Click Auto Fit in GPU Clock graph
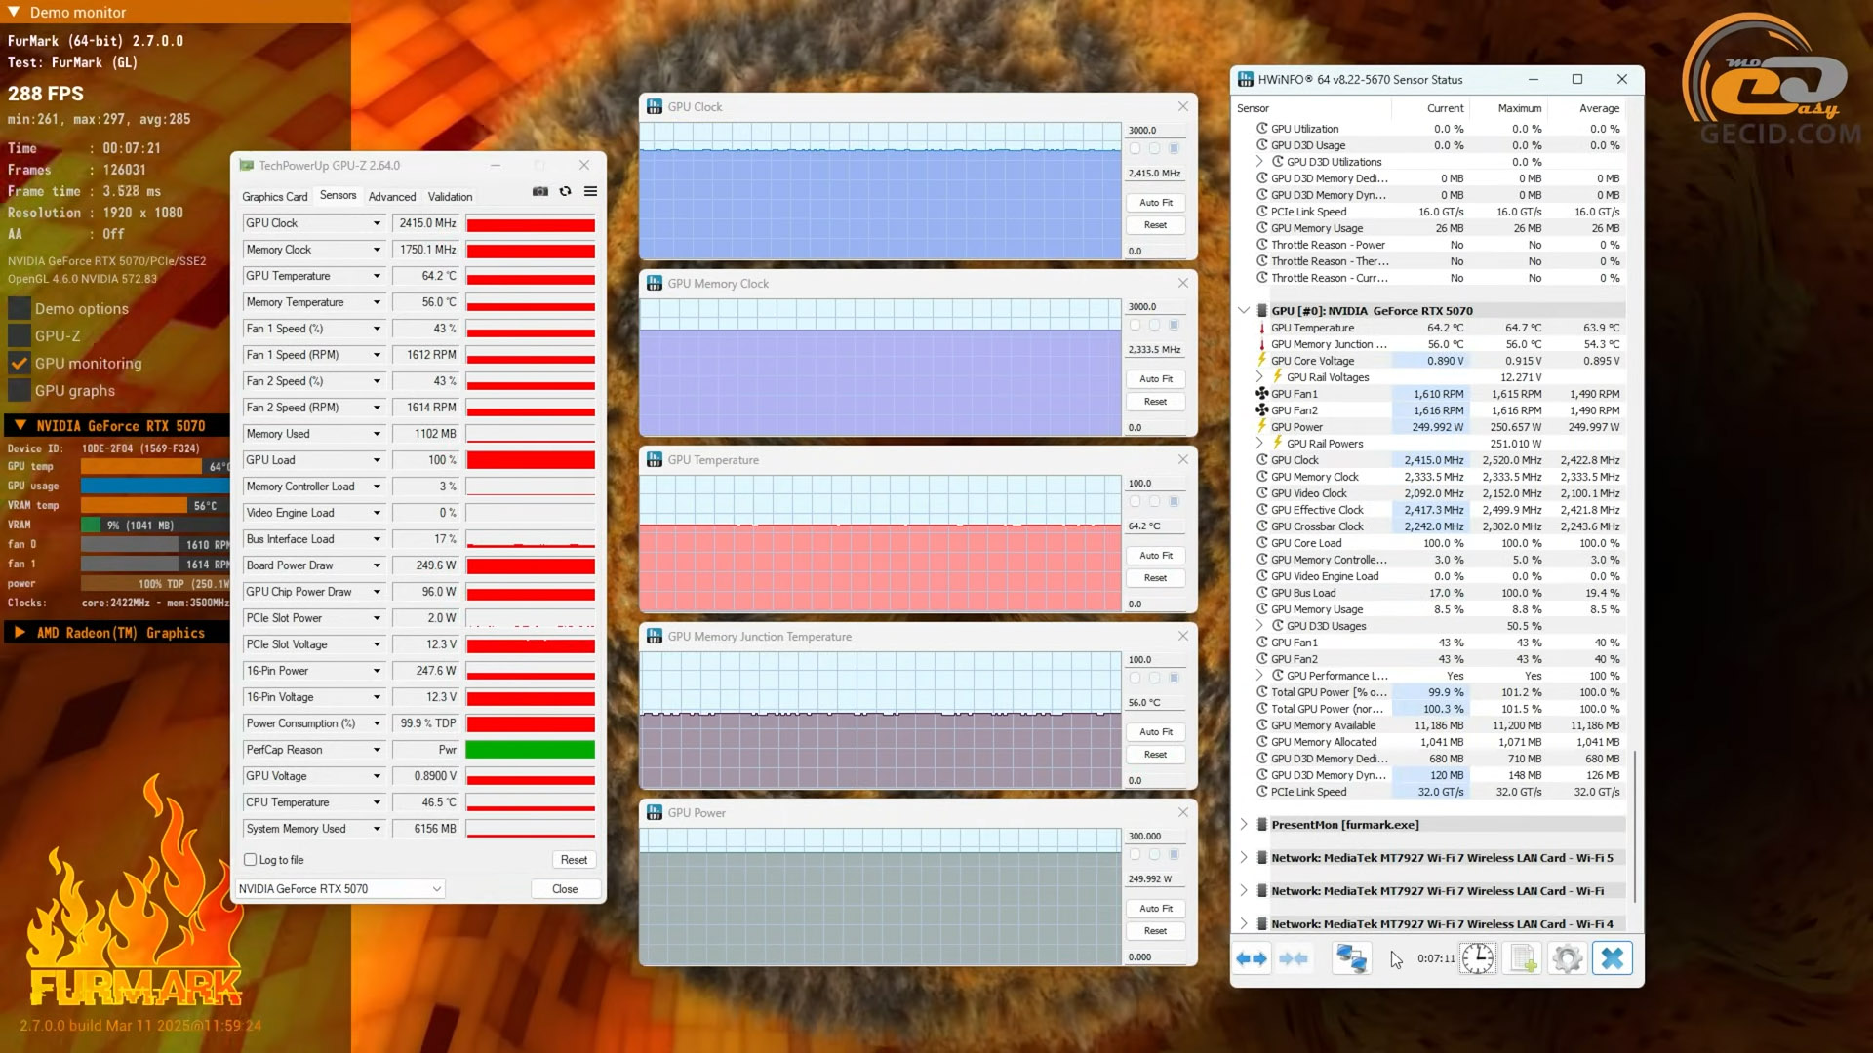 [x=1156, y=203]
